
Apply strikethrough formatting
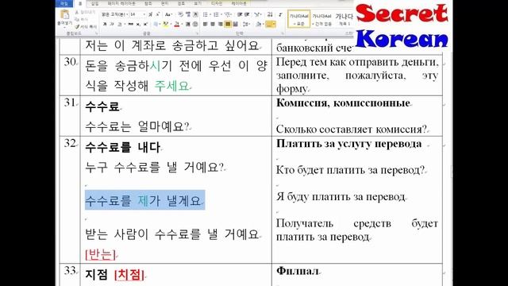tap(130, 24)
